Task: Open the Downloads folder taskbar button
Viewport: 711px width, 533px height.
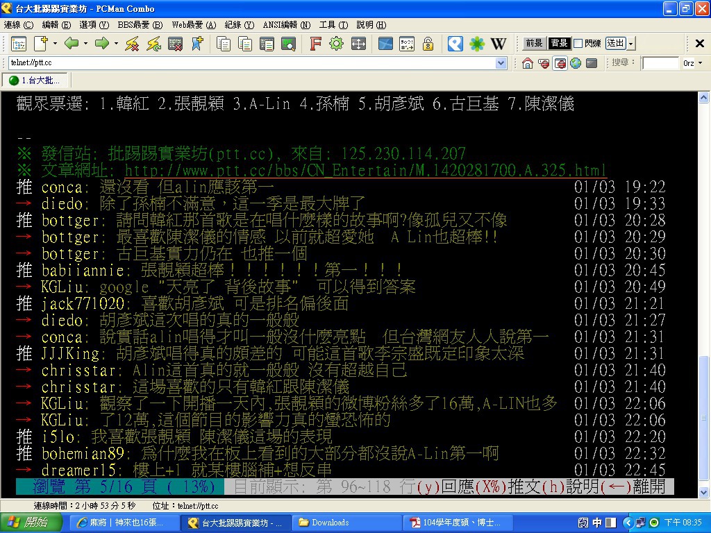Action: coord(347,523)
